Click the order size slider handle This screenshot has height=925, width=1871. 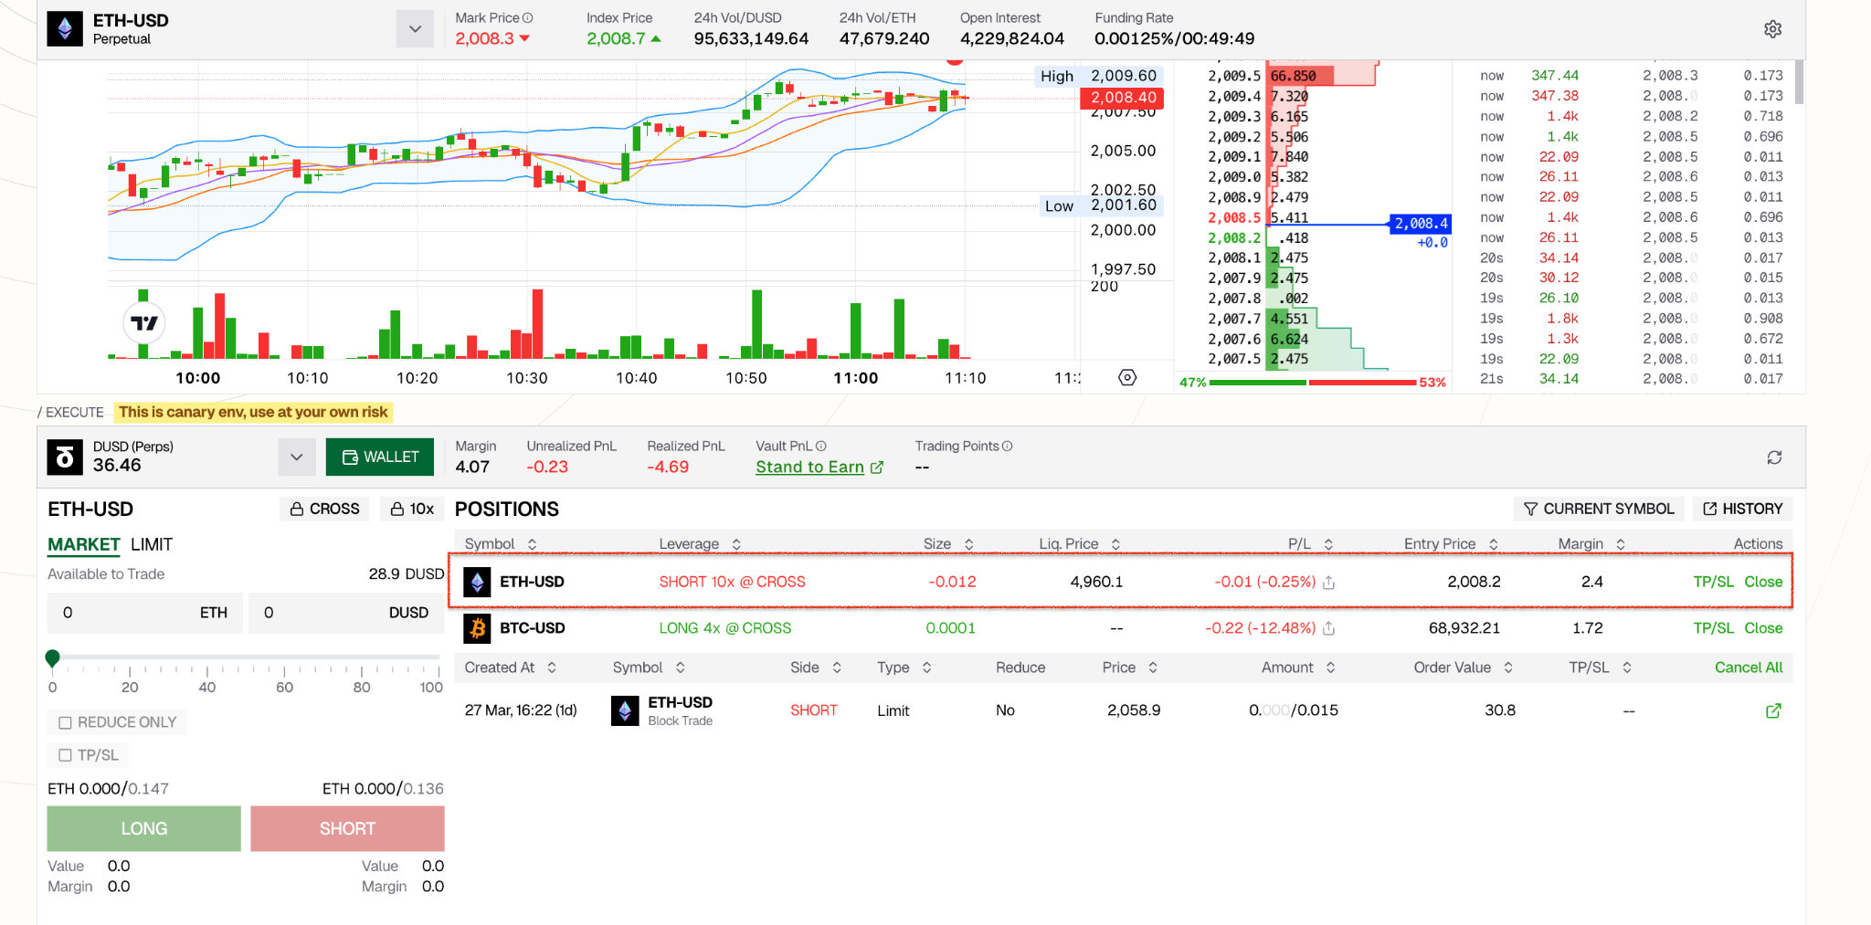coord(53,657)
